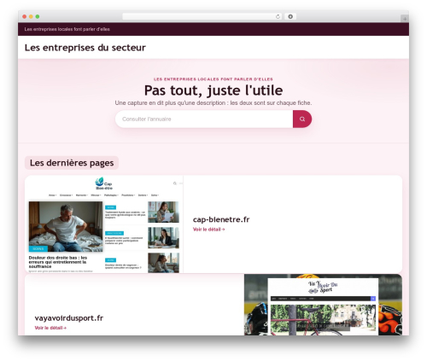427x361 pixels.
Task: Close the browser window with red button
Action: (25, 16)
